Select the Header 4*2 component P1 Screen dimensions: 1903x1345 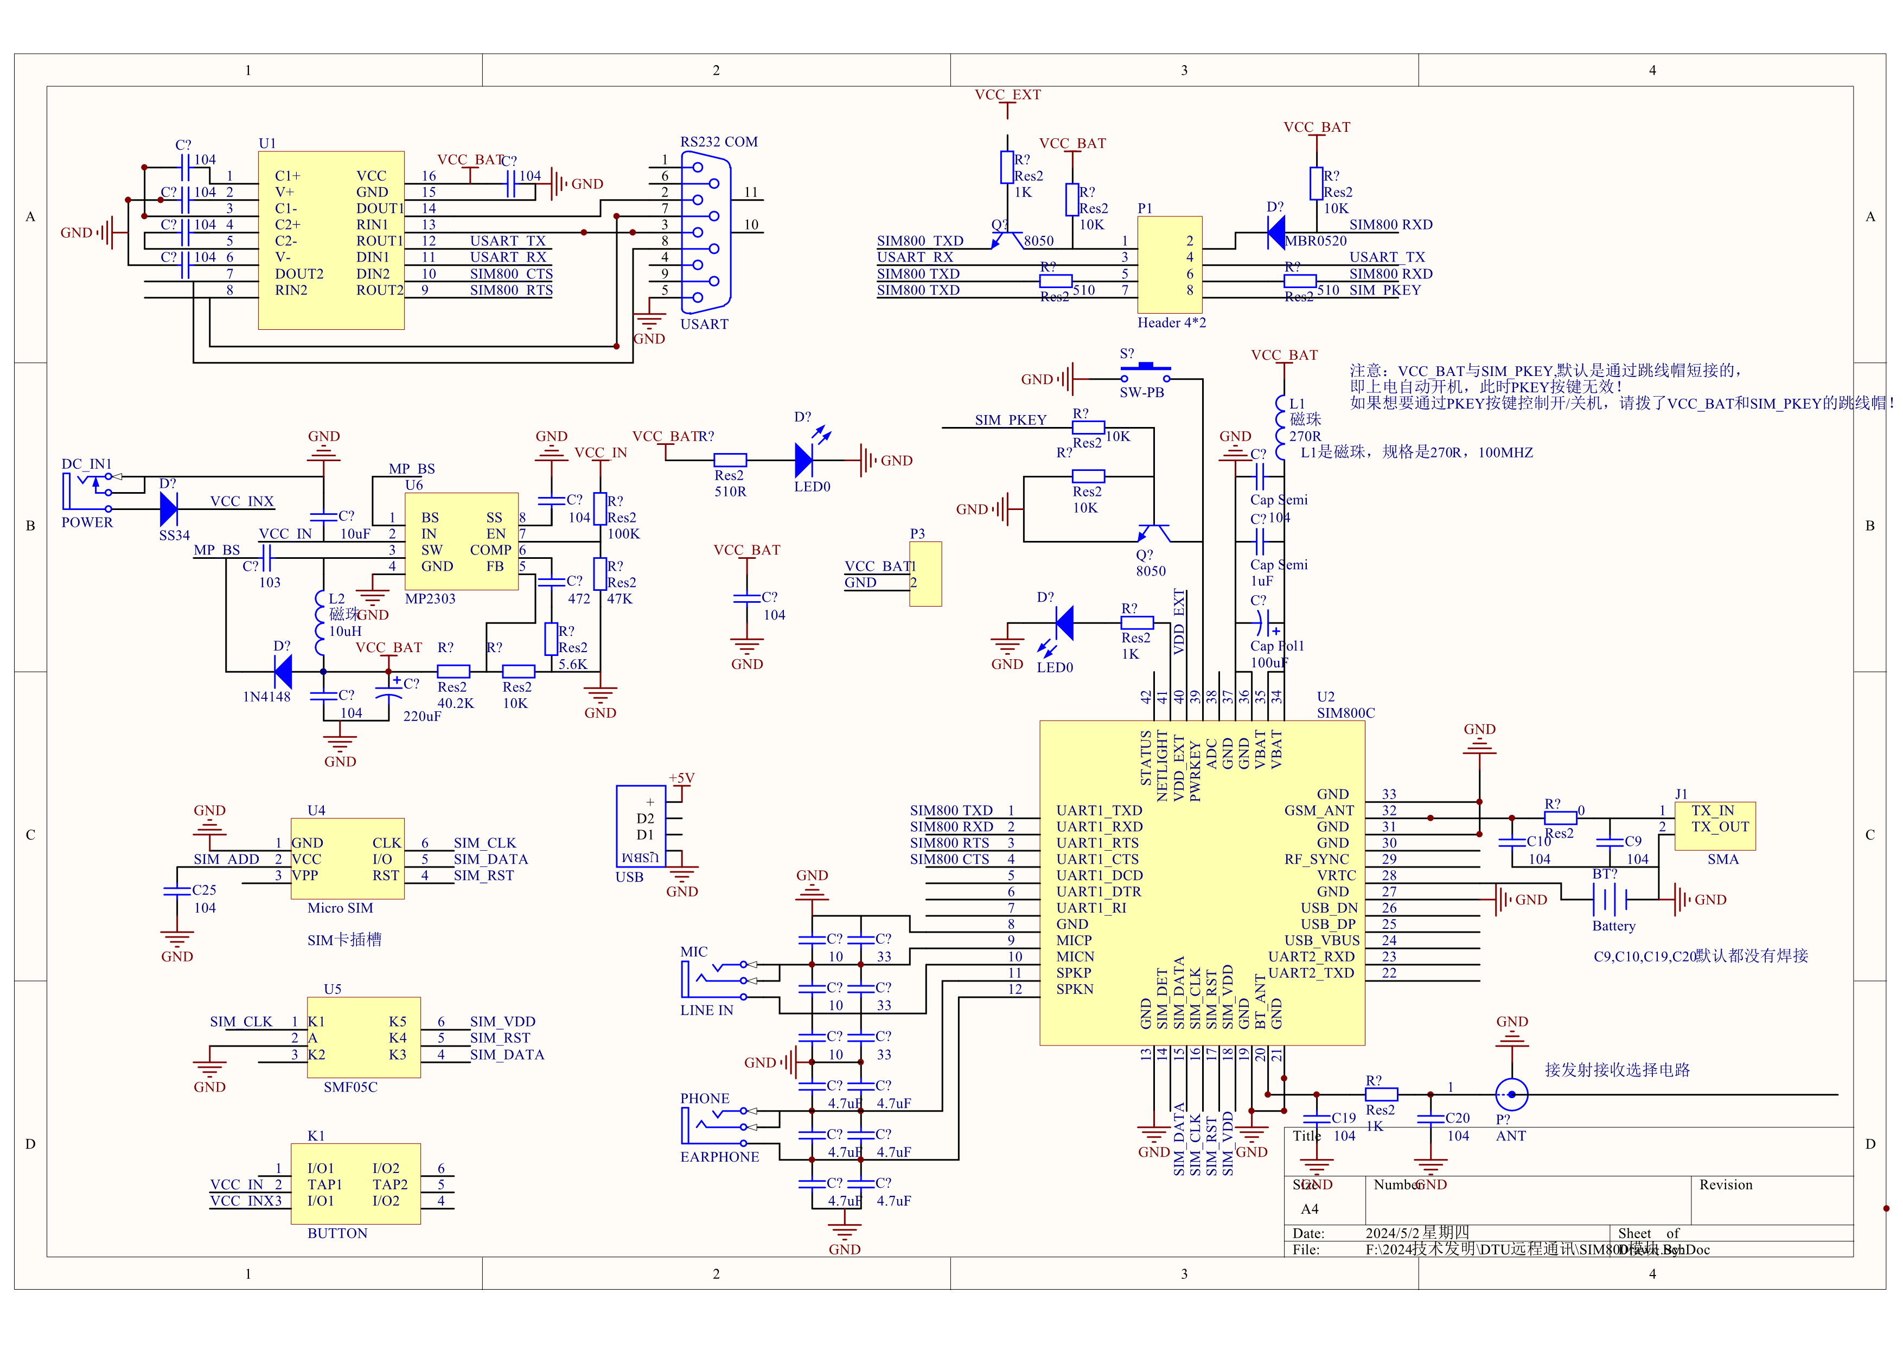click(1170, 265)
